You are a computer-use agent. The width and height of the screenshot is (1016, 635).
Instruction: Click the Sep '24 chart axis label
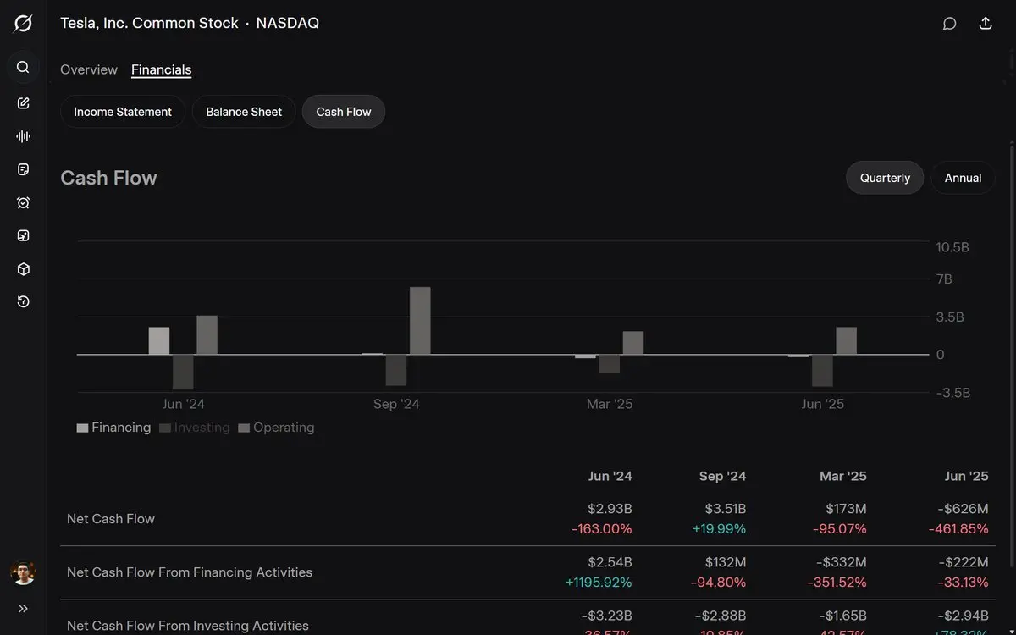coord(396,404)
